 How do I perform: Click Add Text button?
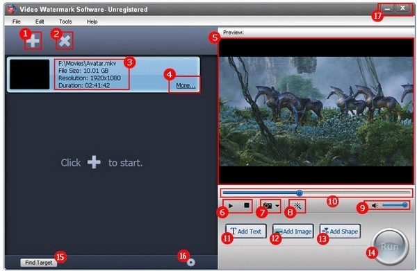click(246, 231)
